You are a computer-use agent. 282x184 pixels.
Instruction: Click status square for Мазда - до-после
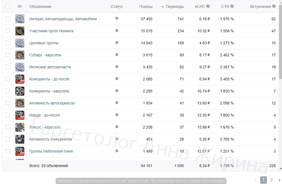[117, 115]
